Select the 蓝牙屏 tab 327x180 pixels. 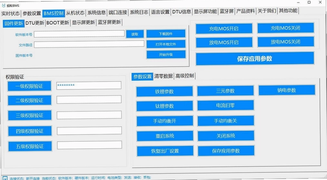tap(227, 11)
